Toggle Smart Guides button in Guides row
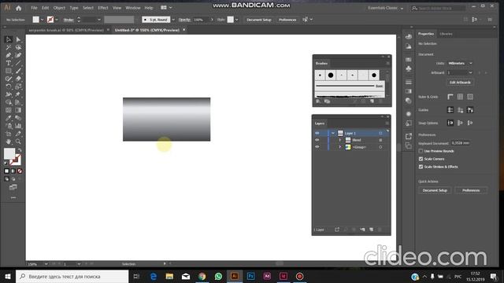504x283 pixels. click(470, 110)
